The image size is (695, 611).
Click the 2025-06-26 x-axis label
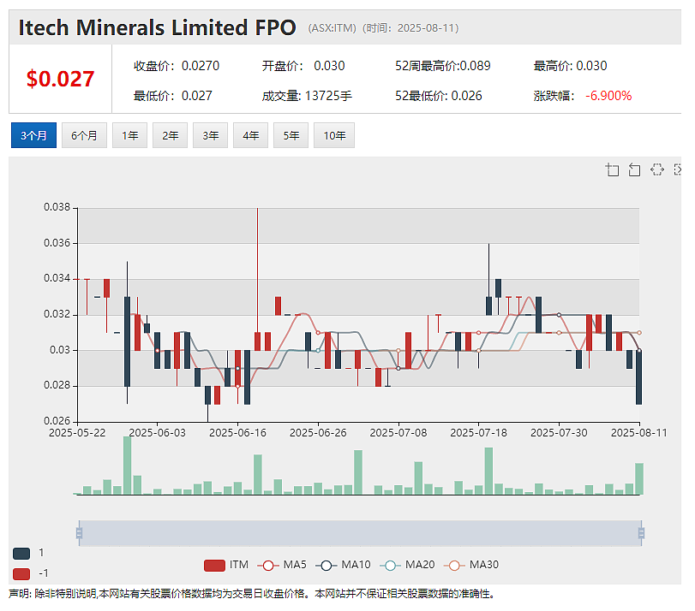pyautogui.click(x=318, y=433)
